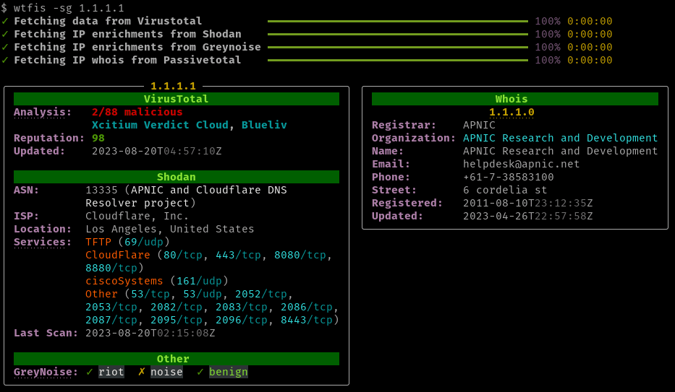Viewport: 675px width, 392px height.
Task: Click the email helpdesk@apnic.net
Action: click(522, 164)
